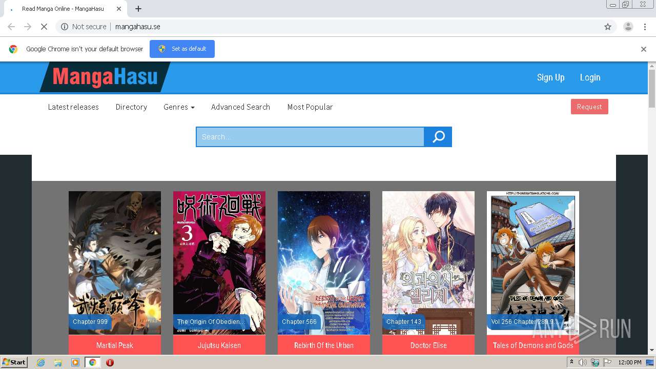Click the Jujutsu Kaisen title link
Screen dimensions: 656x369
click(219, 345)
